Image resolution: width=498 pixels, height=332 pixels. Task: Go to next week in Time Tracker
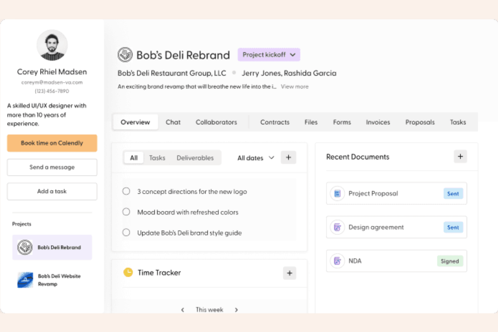(x=236, y=310)
